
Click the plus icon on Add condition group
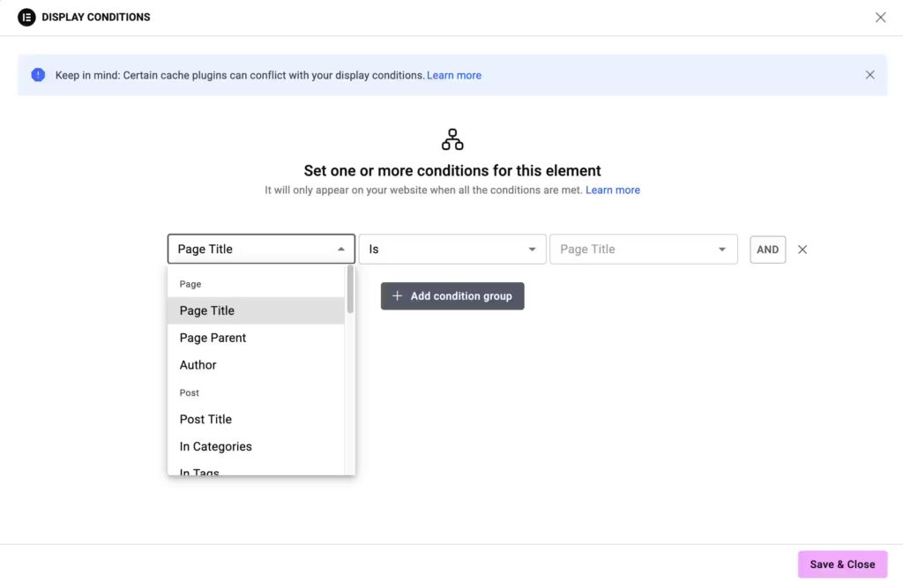tap(397, 296)
